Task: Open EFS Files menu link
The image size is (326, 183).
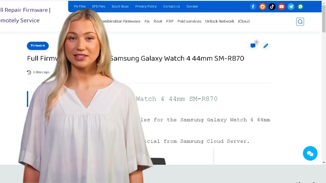Action: tap(99, 6)
